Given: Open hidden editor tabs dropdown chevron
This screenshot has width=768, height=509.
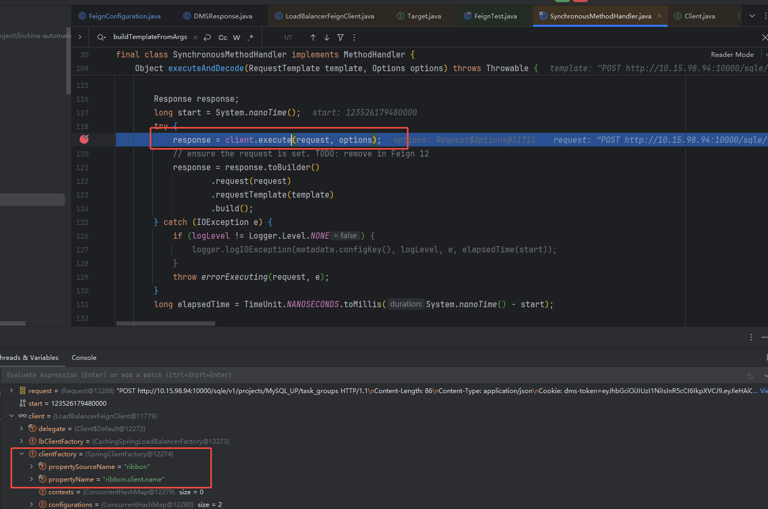Looking at the screenshot, I should pos(752,16).
